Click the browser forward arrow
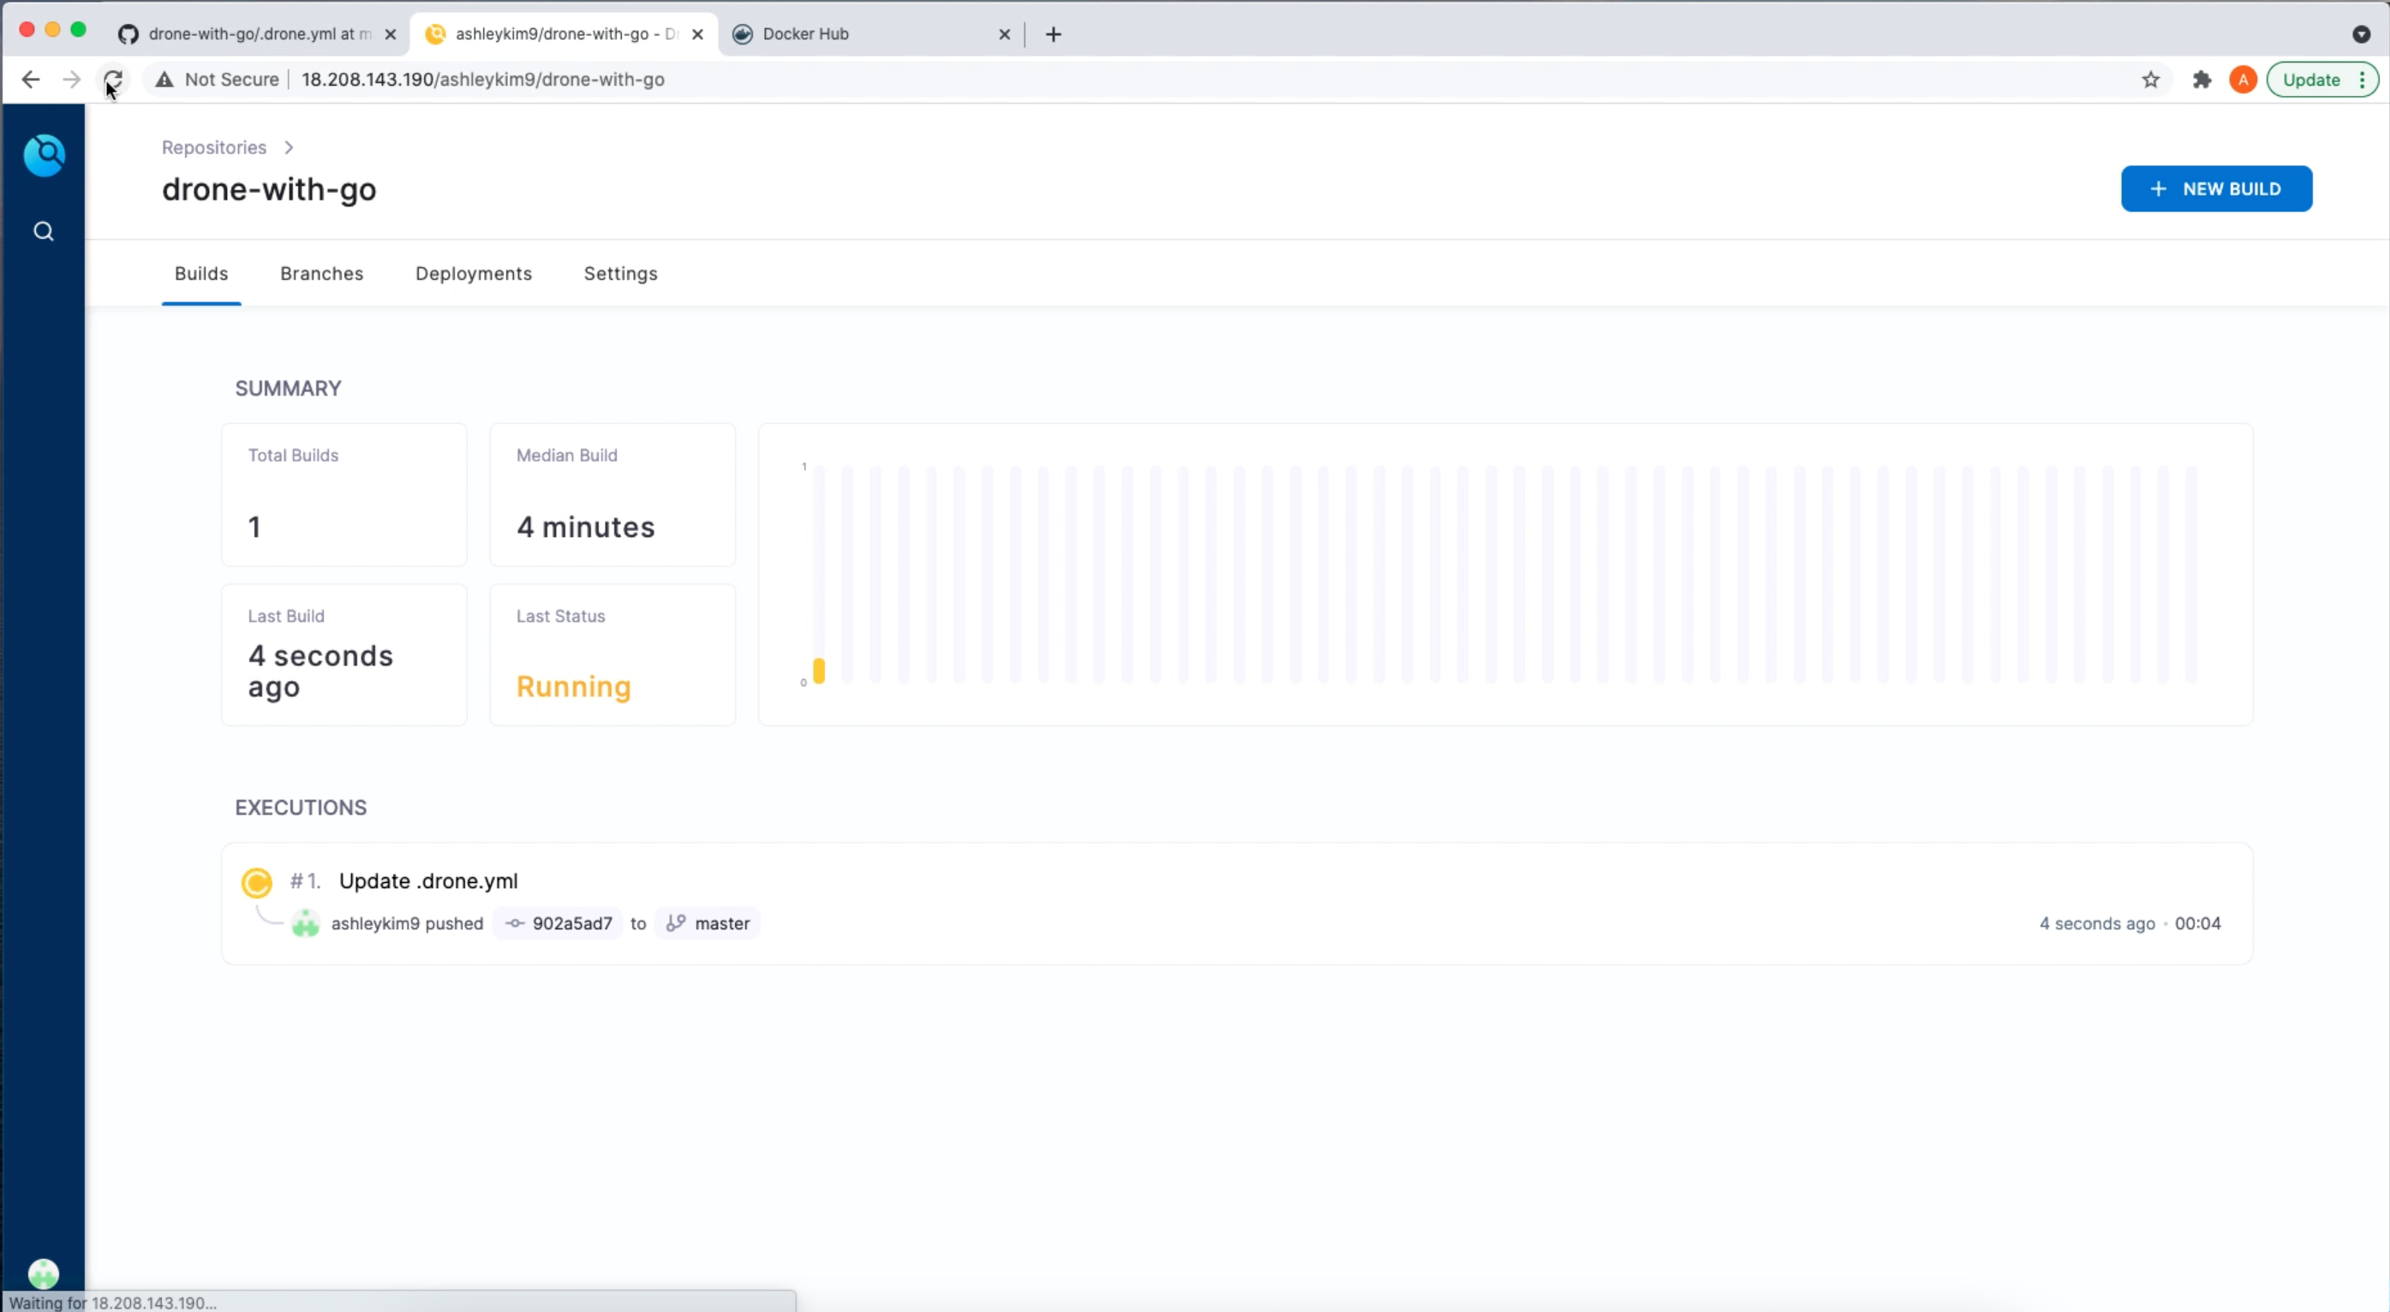2390x1312 pixels. (x=71, y=80)
